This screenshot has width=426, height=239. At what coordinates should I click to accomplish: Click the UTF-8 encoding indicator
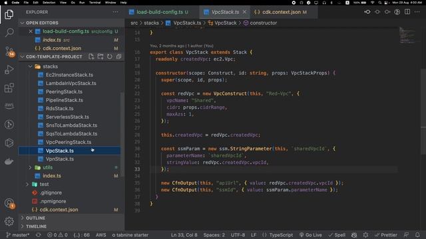238,235
